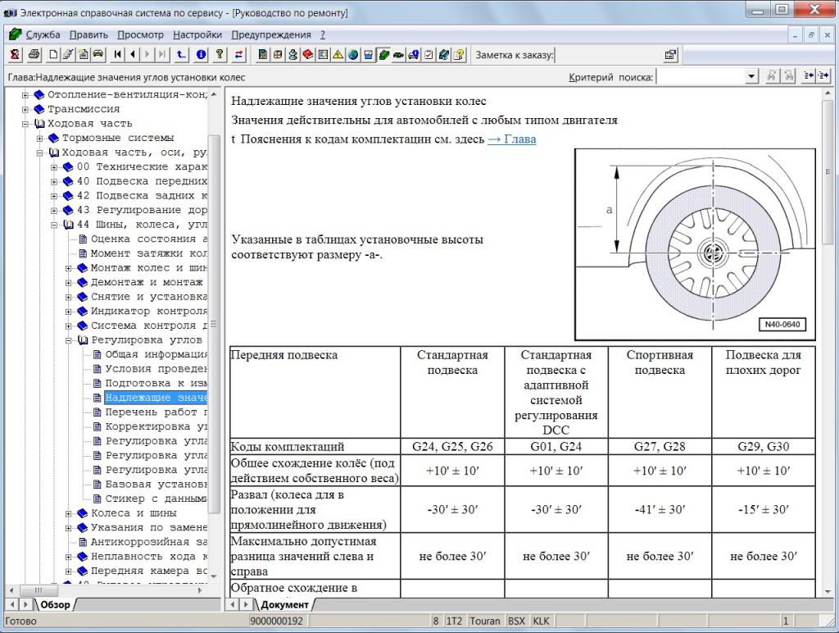Select 'Базовая установк' tree item

pyautogui.click(x=156, y=485)
